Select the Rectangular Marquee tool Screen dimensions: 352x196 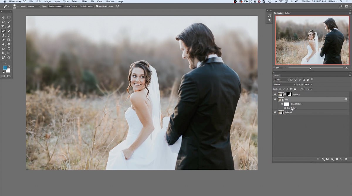coord(9,18)
